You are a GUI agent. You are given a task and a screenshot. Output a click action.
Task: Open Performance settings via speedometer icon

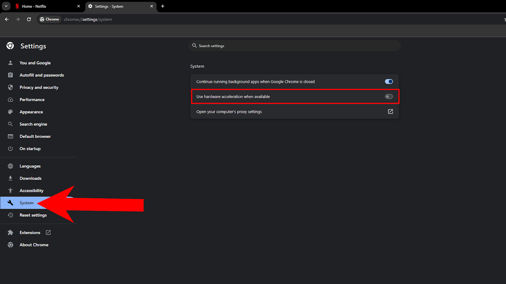tap(10, 99)
